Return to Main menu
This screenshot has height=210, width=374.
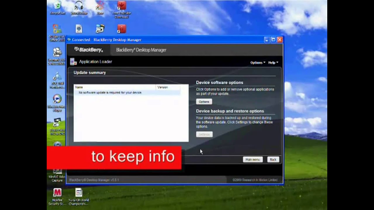[x=253, y=160]
